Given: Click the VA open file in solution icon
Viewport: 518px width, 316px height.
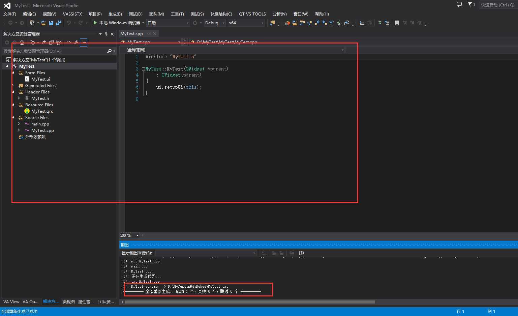Looking at the screenshot, I should pos(295,23).
